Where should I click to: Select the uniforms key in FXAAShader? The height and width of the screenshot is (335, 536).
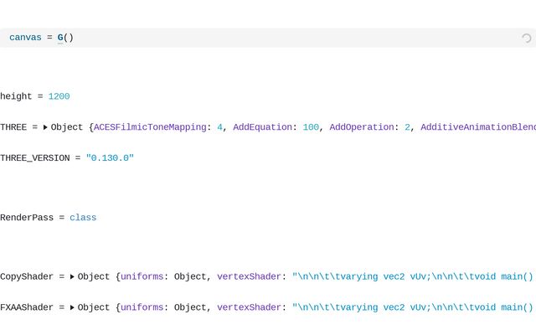[143, 307]
